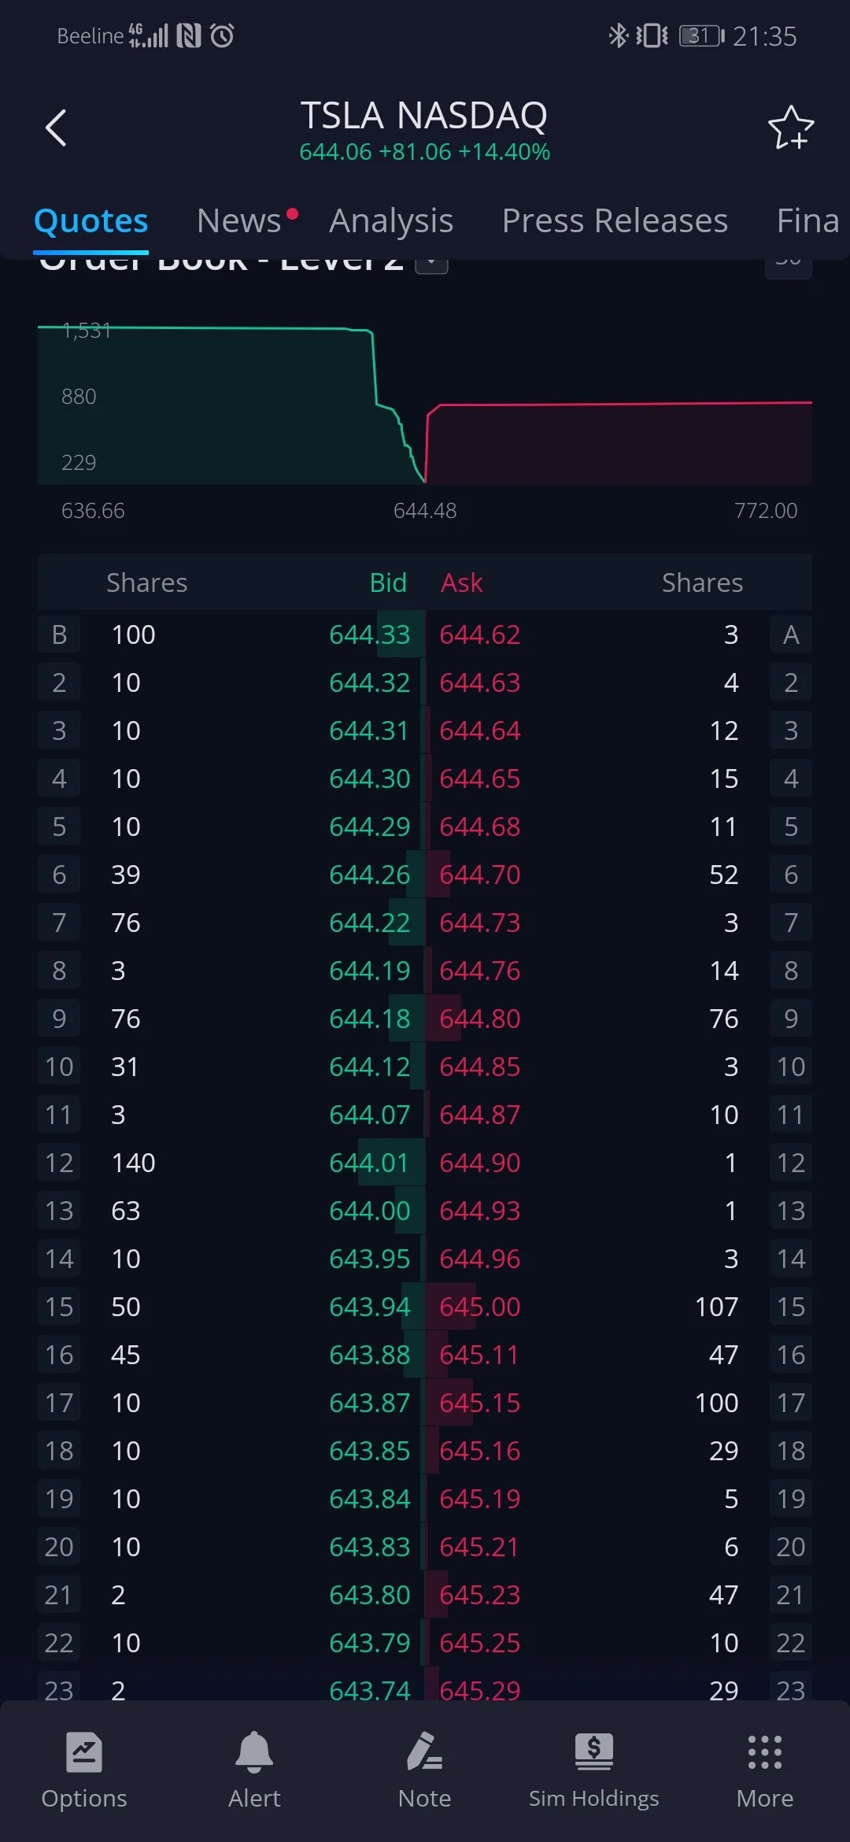The image size is (850, 1842).
Task: Tap the Bluetooth status bar icon
Action: pyautogui.click(x=618, y=35)
